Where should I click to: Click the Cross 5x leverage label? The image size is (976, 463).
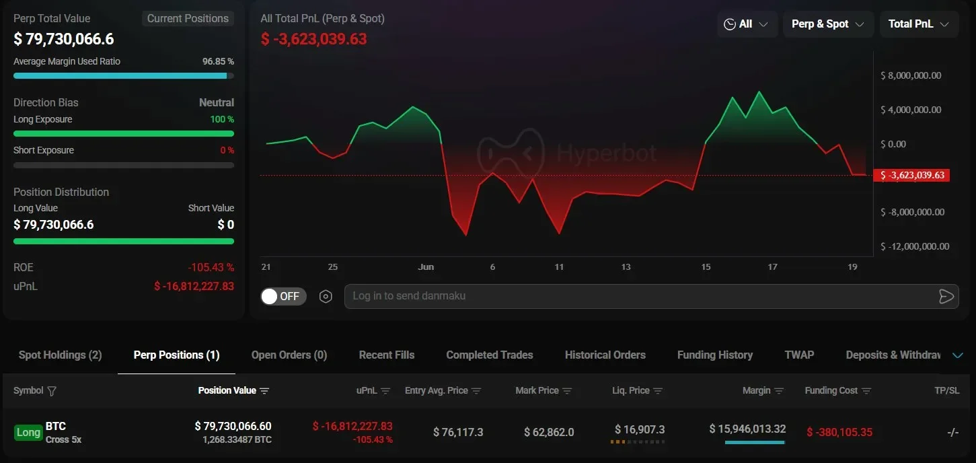(63, 439)
